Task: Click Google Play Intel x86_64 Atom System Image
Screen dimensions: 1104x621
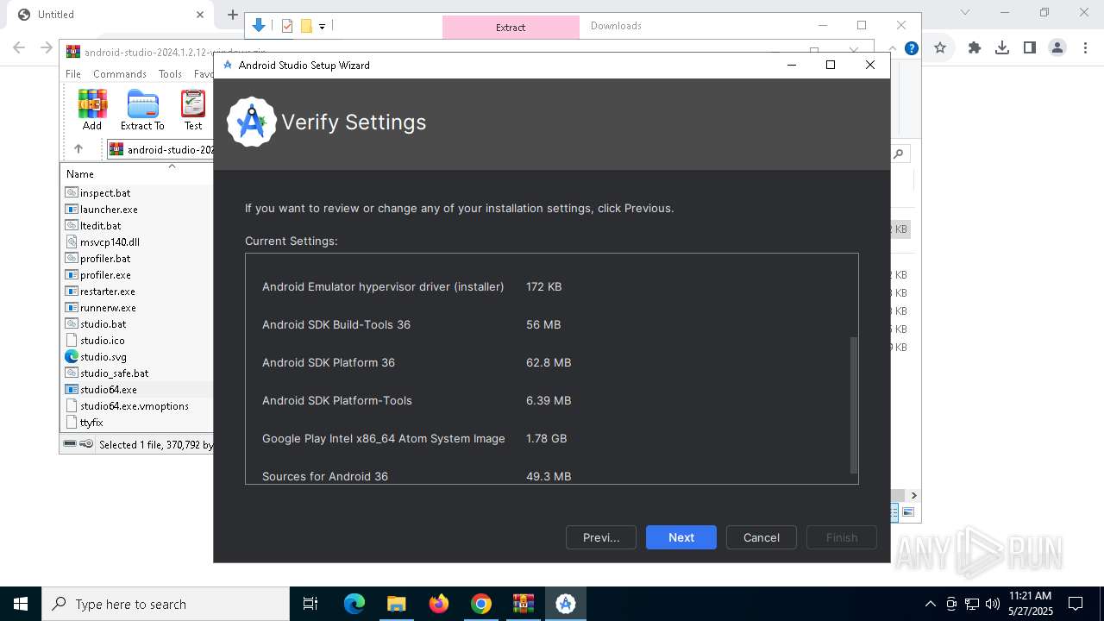Action: (384, 438)
